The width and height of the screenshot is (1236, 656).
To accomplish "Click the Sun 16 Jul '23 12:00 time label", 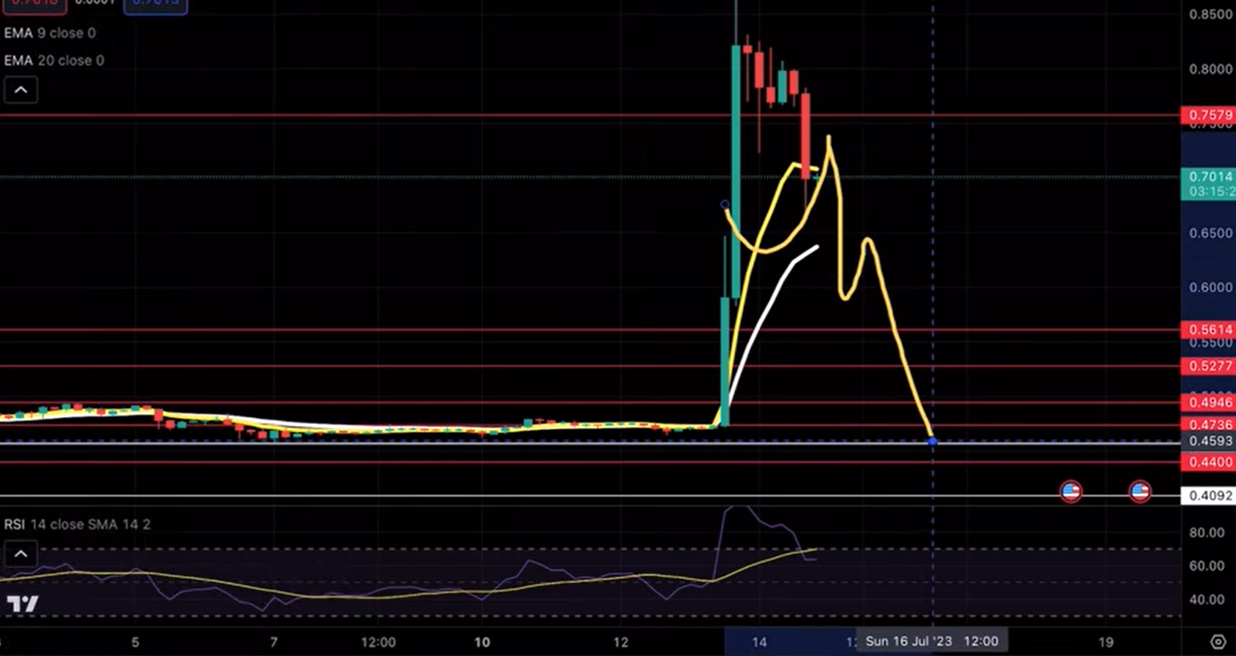I will coord(932,641).
